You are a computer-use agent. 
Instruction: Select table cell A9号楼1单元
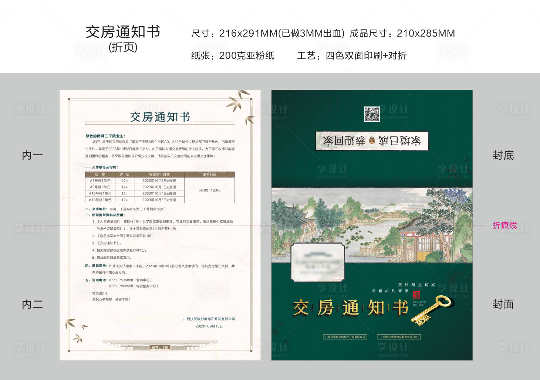[100, 181]
